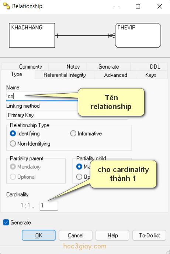Select the THEVIP entity box
This screenshot has width=170, height=254.
138,35
